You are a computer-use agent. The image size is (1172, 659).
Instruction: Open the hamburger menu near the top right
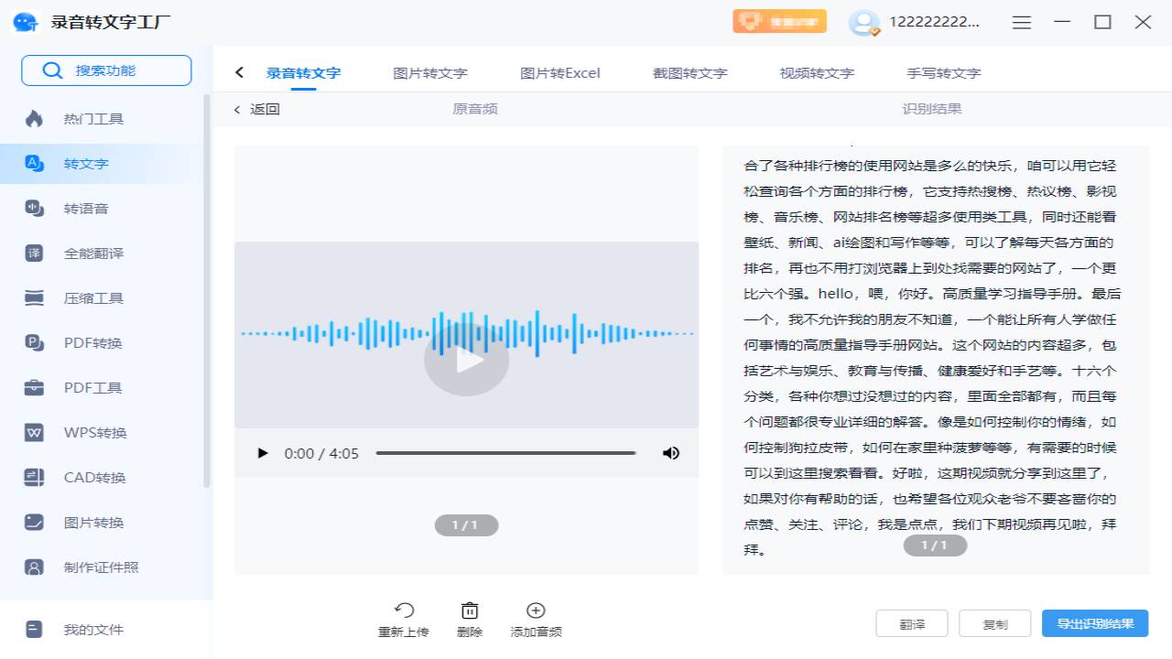[1021, 22]
